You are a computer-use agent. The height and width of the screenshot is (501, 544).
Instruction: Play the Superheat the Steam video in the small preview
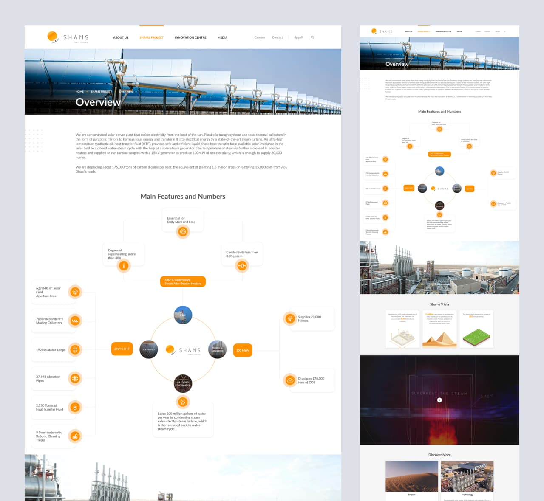[x=439, y=400]
